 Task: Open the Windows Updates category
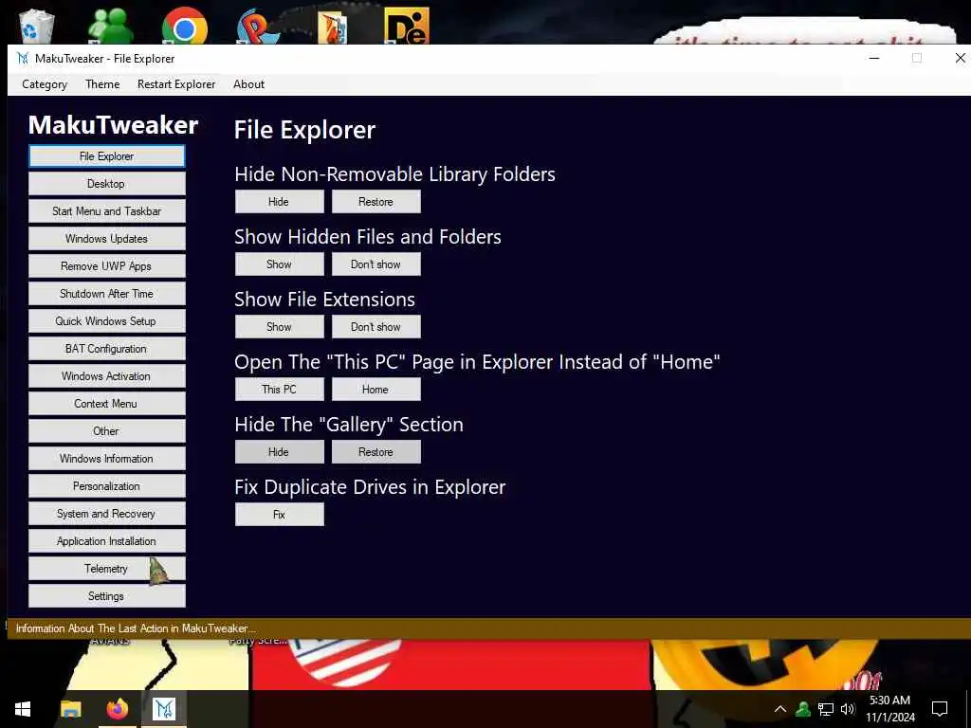click(106, 238)
